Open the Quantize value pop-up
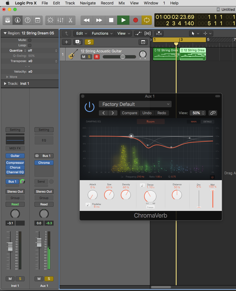This screenshot has width=236, height=291. 42,51
